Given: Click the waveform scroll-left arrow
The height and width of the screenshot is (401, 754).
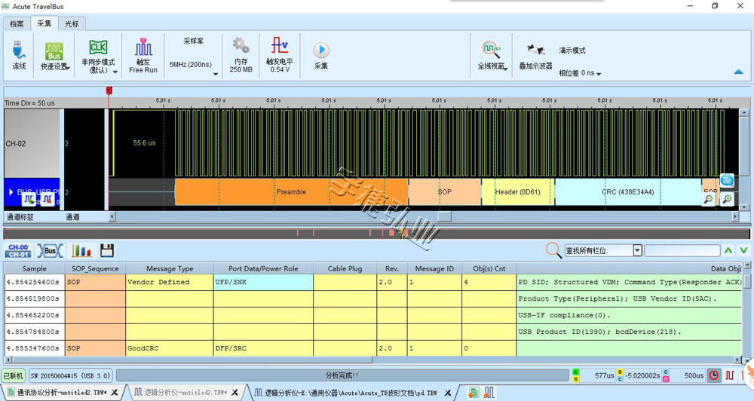Looking at the screenshot, I should pyautogui.click(x=112, y=217).
